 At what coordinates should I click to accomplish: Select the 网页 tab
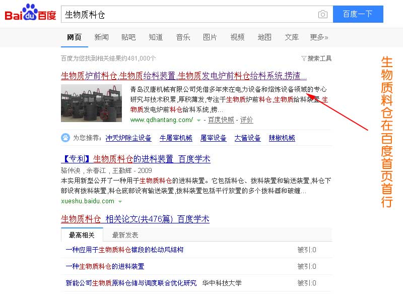pos(74,37)
